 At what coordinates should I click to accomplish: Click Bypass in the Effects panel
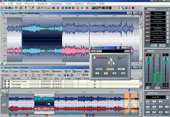(x=154, y=45)
